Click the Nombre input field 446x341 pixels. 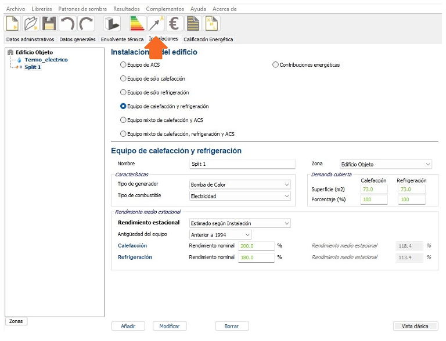click(240, 164)
